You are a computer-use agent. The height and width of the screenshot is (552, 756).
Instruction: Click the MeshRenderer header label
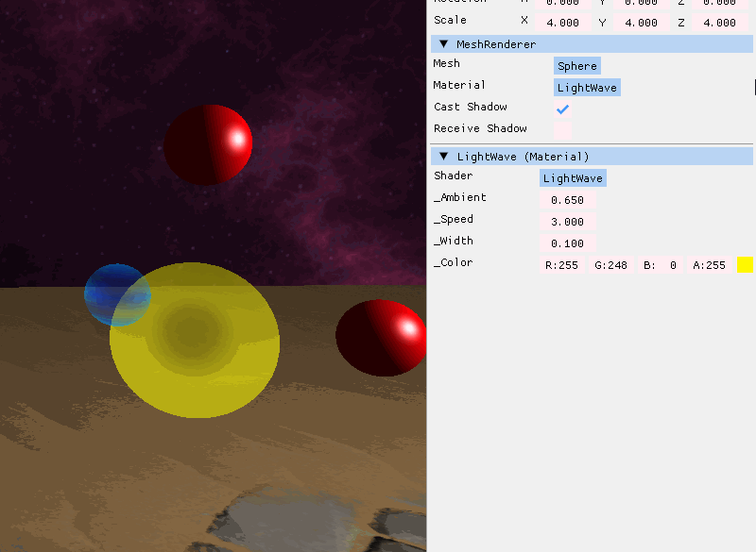[x=496, y=44]
